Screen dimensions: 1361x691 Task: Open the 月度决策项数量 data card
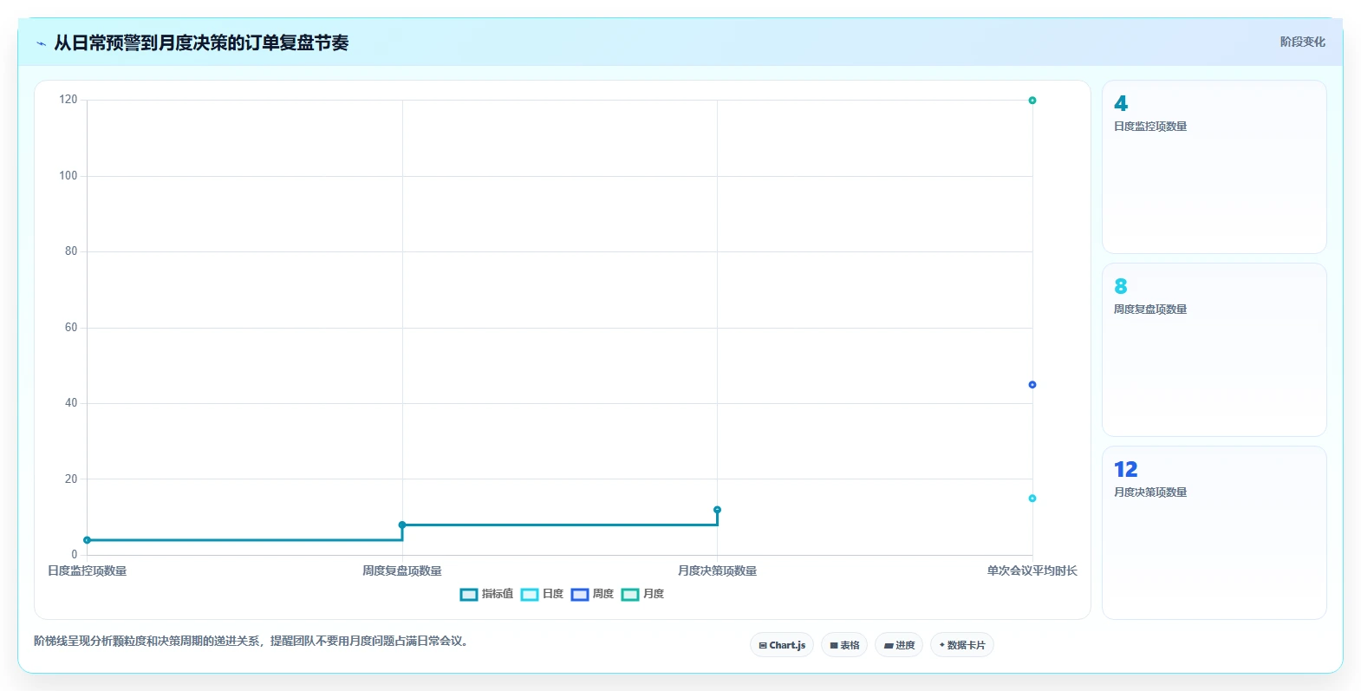(x=1214, y=533)
